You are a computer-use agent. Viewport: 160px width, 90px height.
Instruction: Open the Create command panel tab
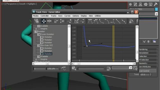point(130,4)
